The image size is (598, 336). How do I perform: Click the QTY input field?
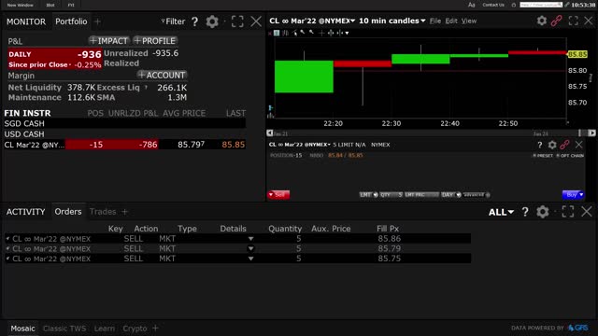392,195
